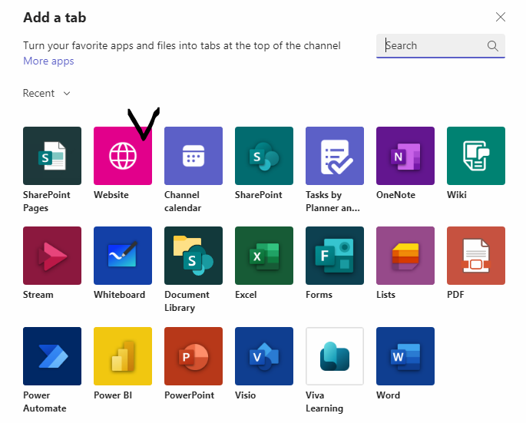Viewport: 526px width, 423px height.
Task: Select the Power Automate app tile
Action: [52, 356]
